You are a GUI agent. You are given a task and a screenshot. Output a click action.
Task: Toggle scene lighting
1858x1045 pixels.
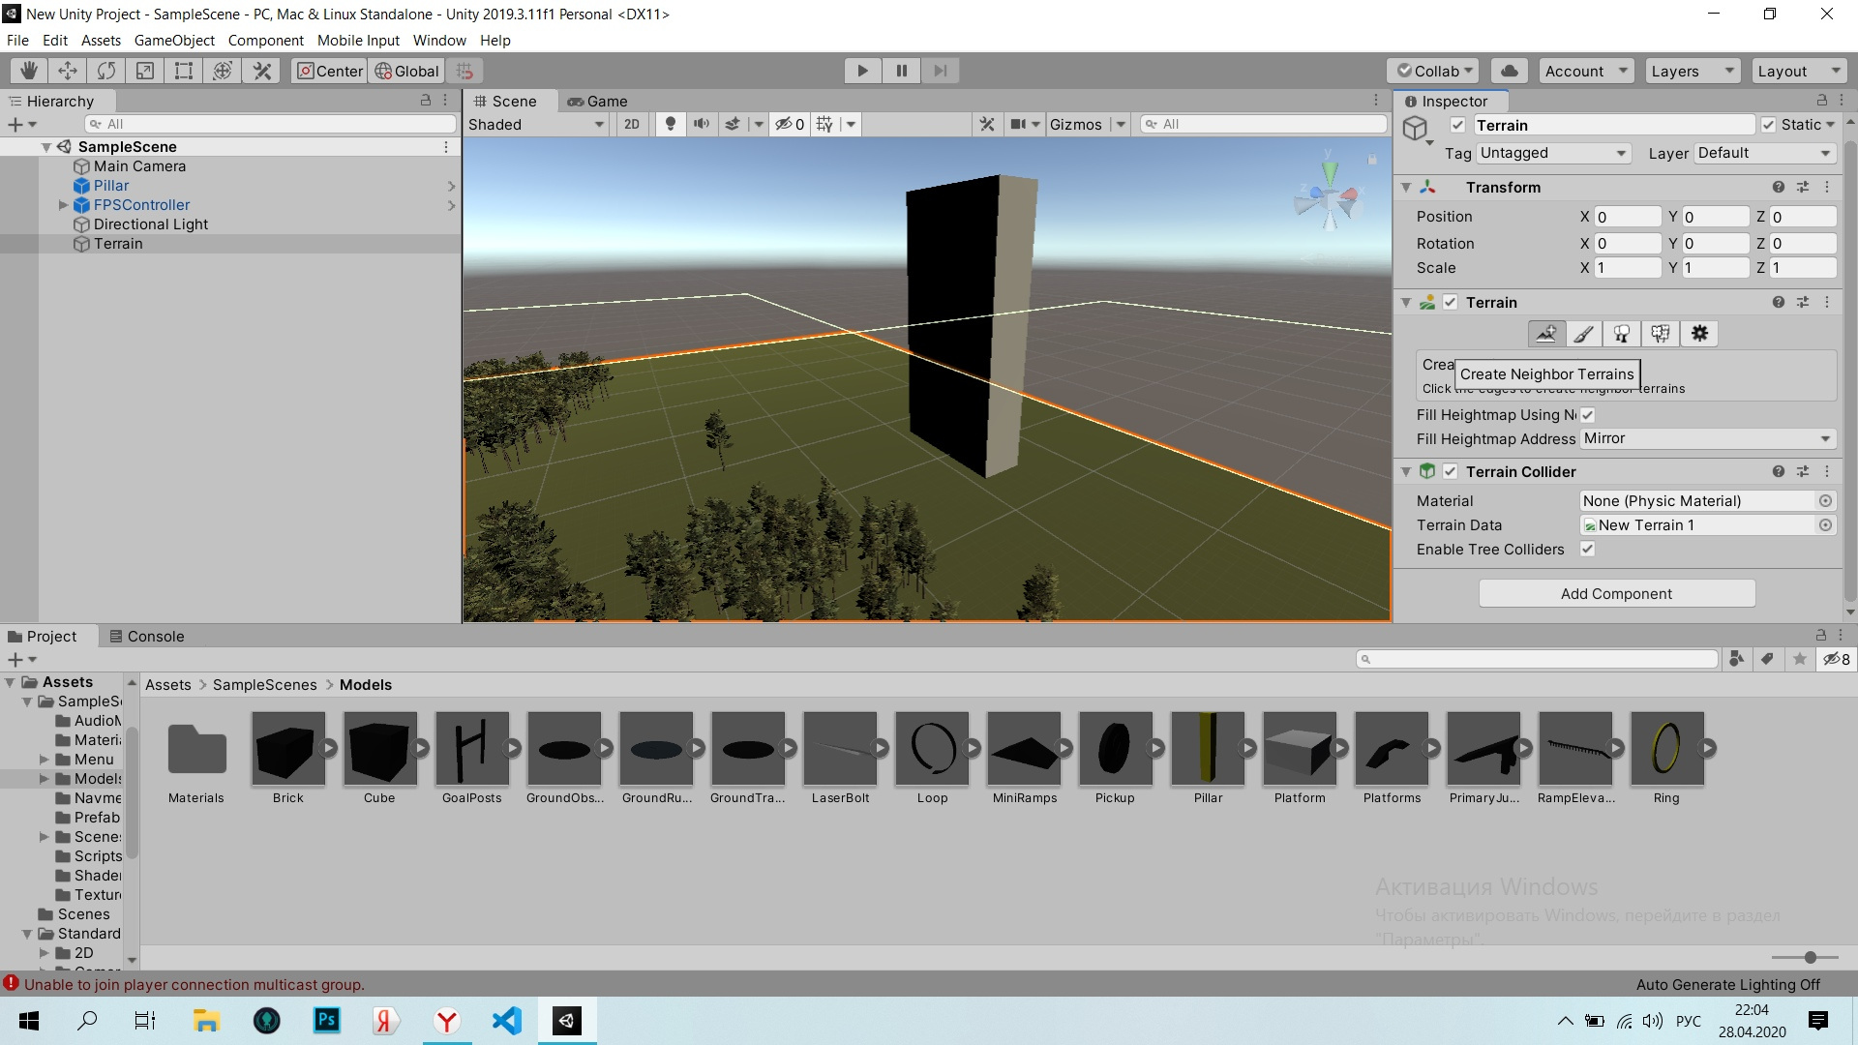[x=670, y=124]
